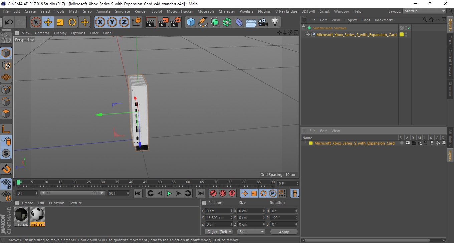This screenshot has width=454, height=243.
Task: Open the Takes side tab
Action: 450,40
